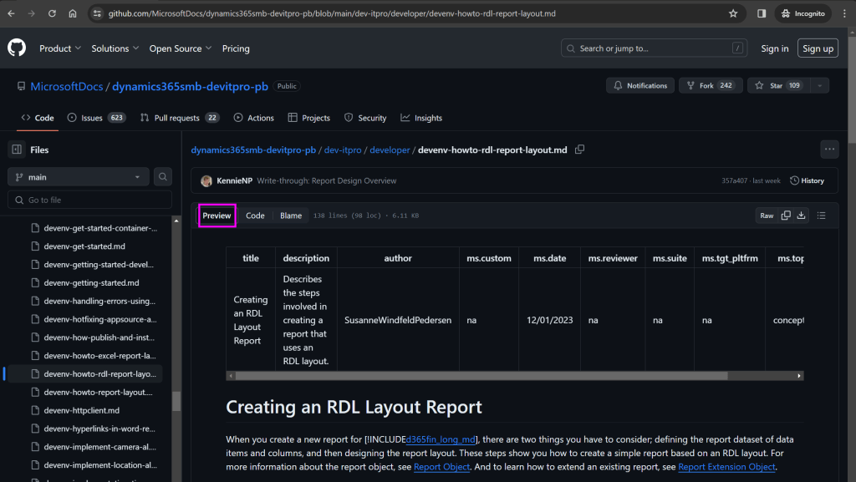Image resolution: width=856 pixels, height=482 pixels.
Task: Click the Go to file search box
Action: [89, 199]
